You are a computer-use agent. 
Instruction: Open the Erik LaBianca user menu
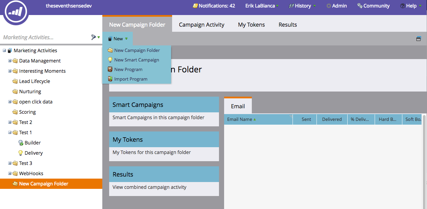pos(262,6)
